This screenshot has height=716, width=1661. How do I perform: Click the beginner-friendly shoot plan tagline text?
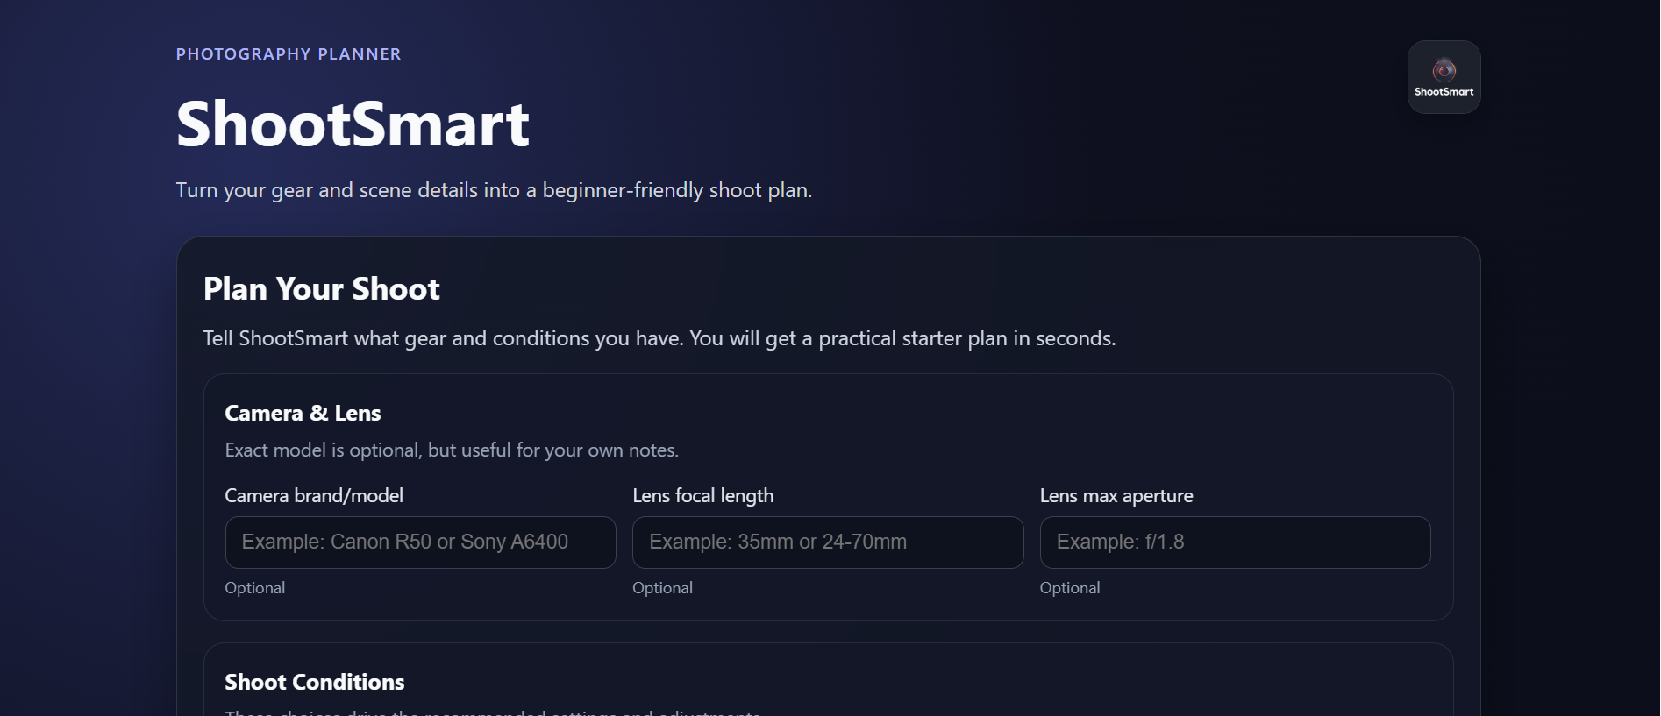pyautogui.click(x=494, y=189)
